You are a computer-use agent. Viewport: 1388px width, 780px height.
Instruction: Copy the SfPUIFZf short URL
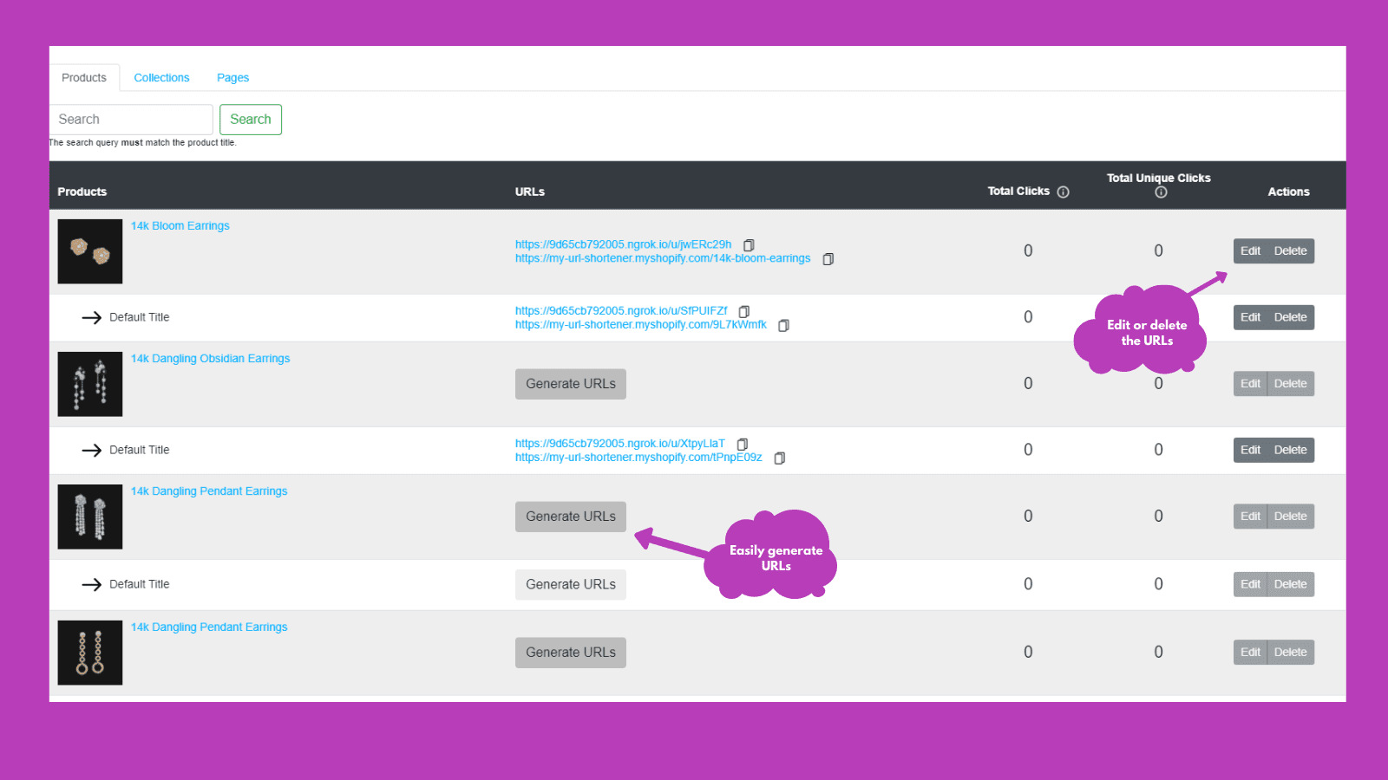743,310
